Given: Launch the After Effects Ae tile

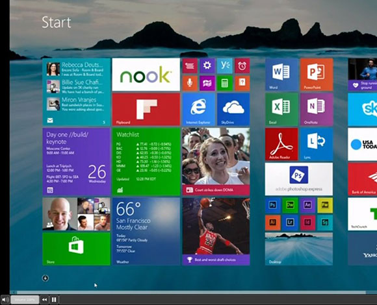Looking at the screenshot, I should 307,205.
